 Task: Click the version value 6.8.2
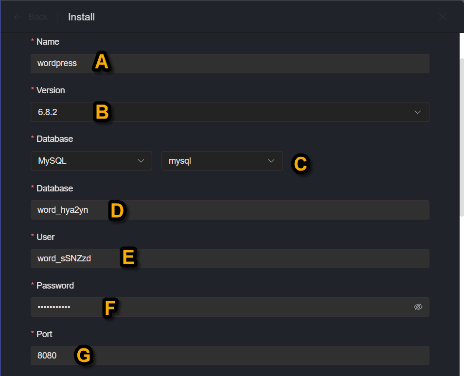pyautogui.click(x=47, y=112)
